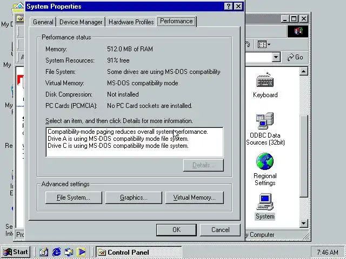The height and width of the screenshot is (259, 346).
Task: Confirm with the OK button
Action: click(x=176, y=230)
